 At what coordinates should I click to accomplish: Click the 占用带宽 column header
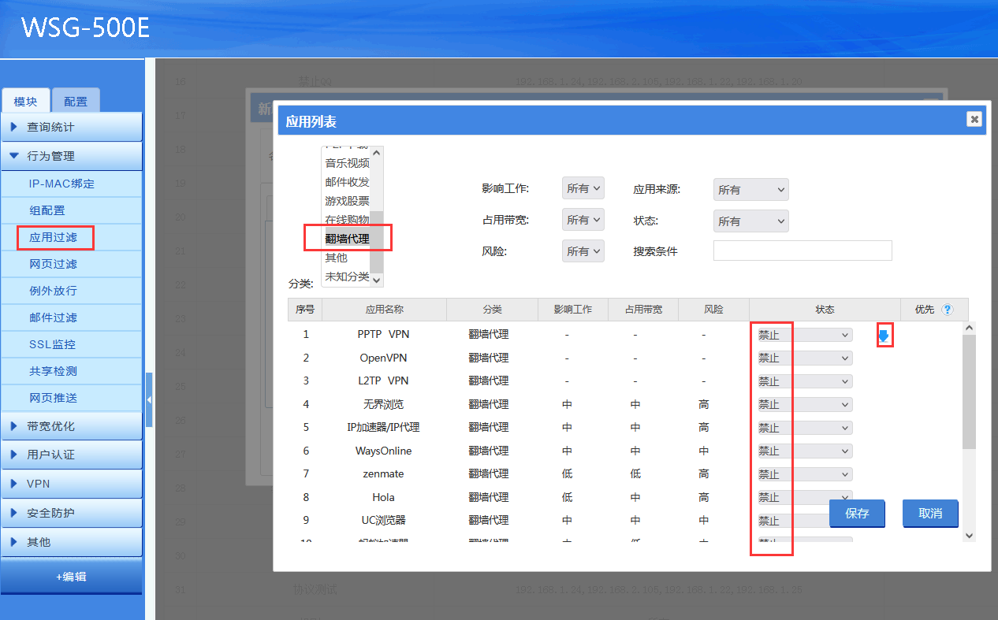pyautogui.click(x=643, y=310)
